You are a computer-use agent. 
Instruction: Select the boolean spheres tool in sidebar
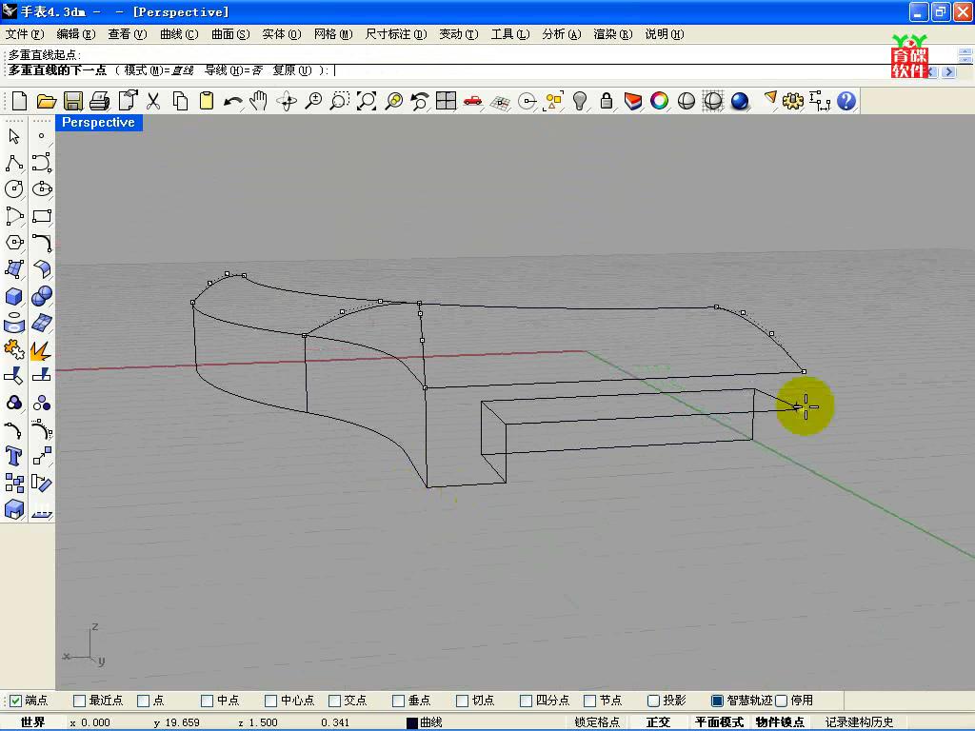click(42, 296)
